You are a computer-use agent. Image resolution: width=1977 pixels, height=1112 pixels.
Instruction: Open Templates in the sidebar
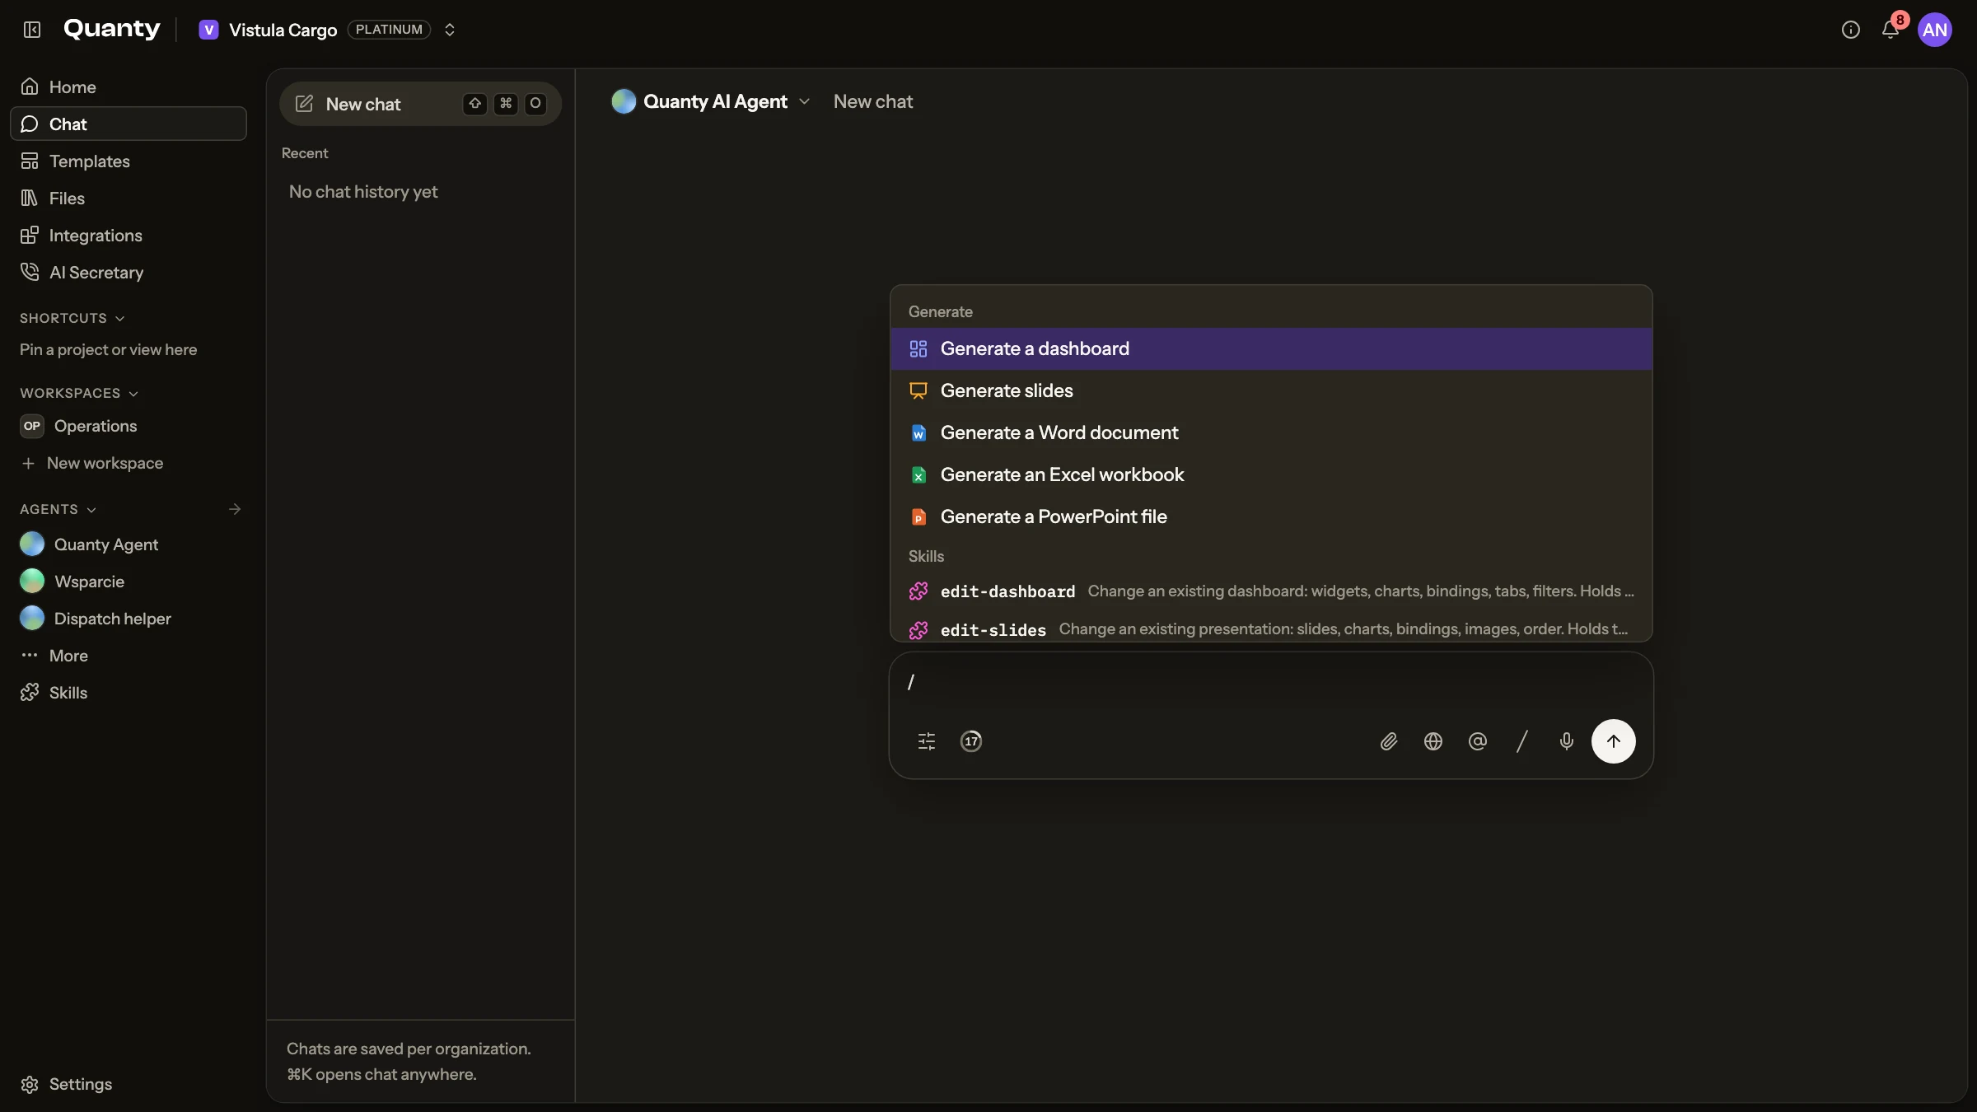coord(129,161)
